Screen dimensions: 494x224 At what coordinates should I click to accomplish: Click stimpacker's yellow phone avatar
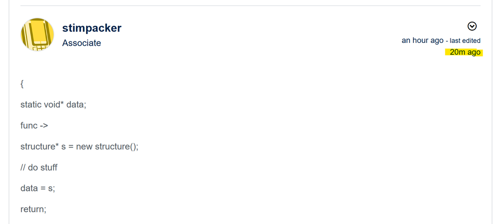[x=37, y=35]
